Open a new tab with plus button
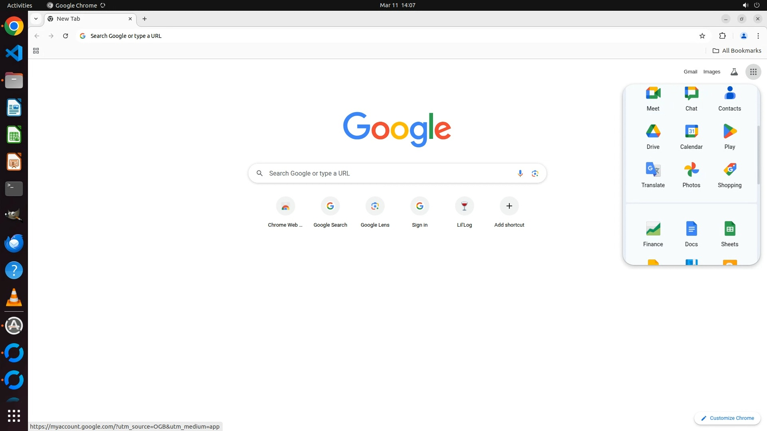This screenshot has height=431, width=767. pos(145,19)
